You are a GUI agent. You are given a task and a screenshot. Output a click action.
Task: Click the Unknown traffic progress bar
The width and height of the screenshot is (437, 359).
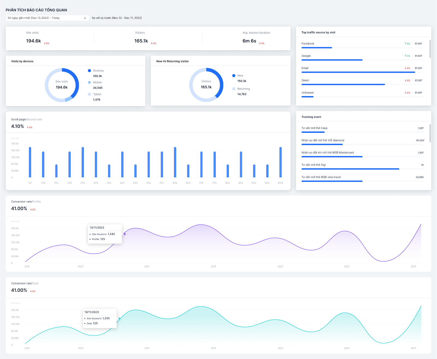(x=362, y=97)
